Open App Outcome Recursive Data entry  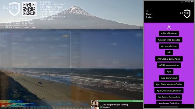[x=169, y=97]
